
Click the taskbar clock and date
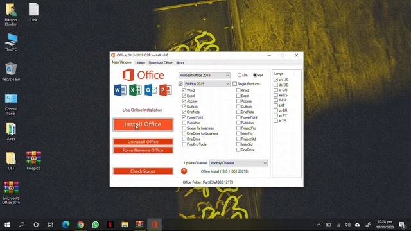pos(385,225)
